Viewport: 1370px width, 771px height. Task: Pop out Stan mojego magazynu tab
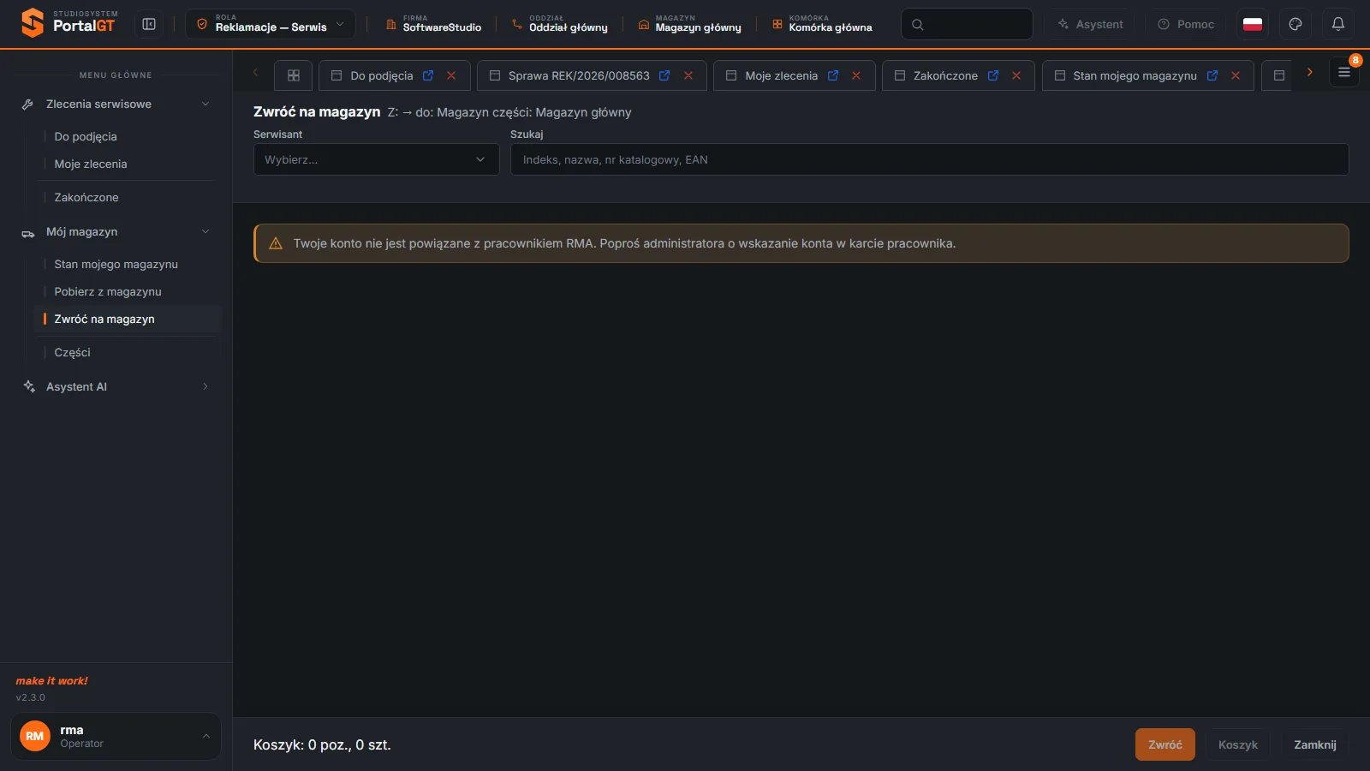(x=1212, y=75)
